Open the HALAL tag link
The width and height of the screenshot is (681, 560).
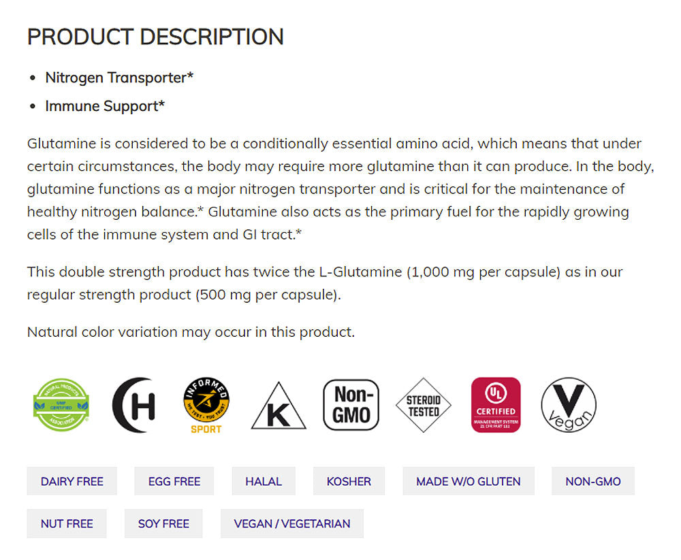[264, 481]
